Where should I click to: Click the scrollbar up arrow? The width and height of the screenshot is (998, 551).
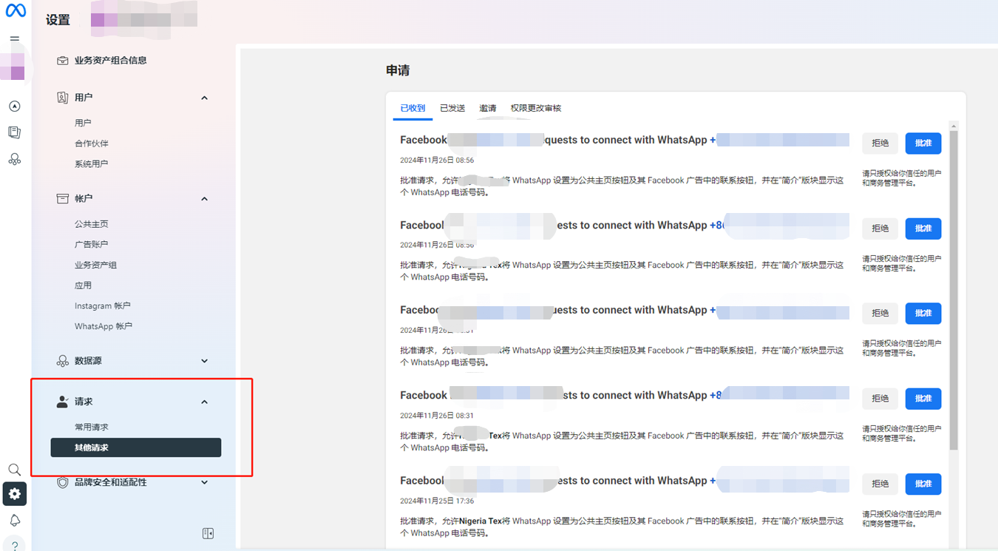click(954, 126)
